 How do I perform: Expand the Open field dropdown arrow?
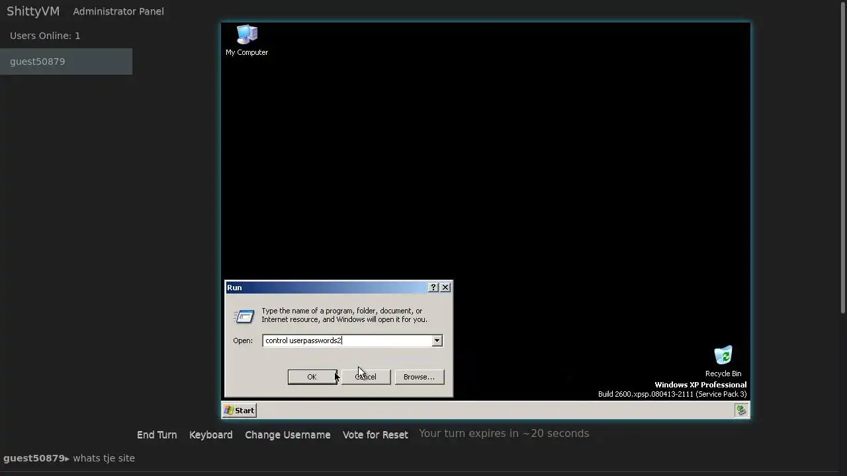point(437,340)
